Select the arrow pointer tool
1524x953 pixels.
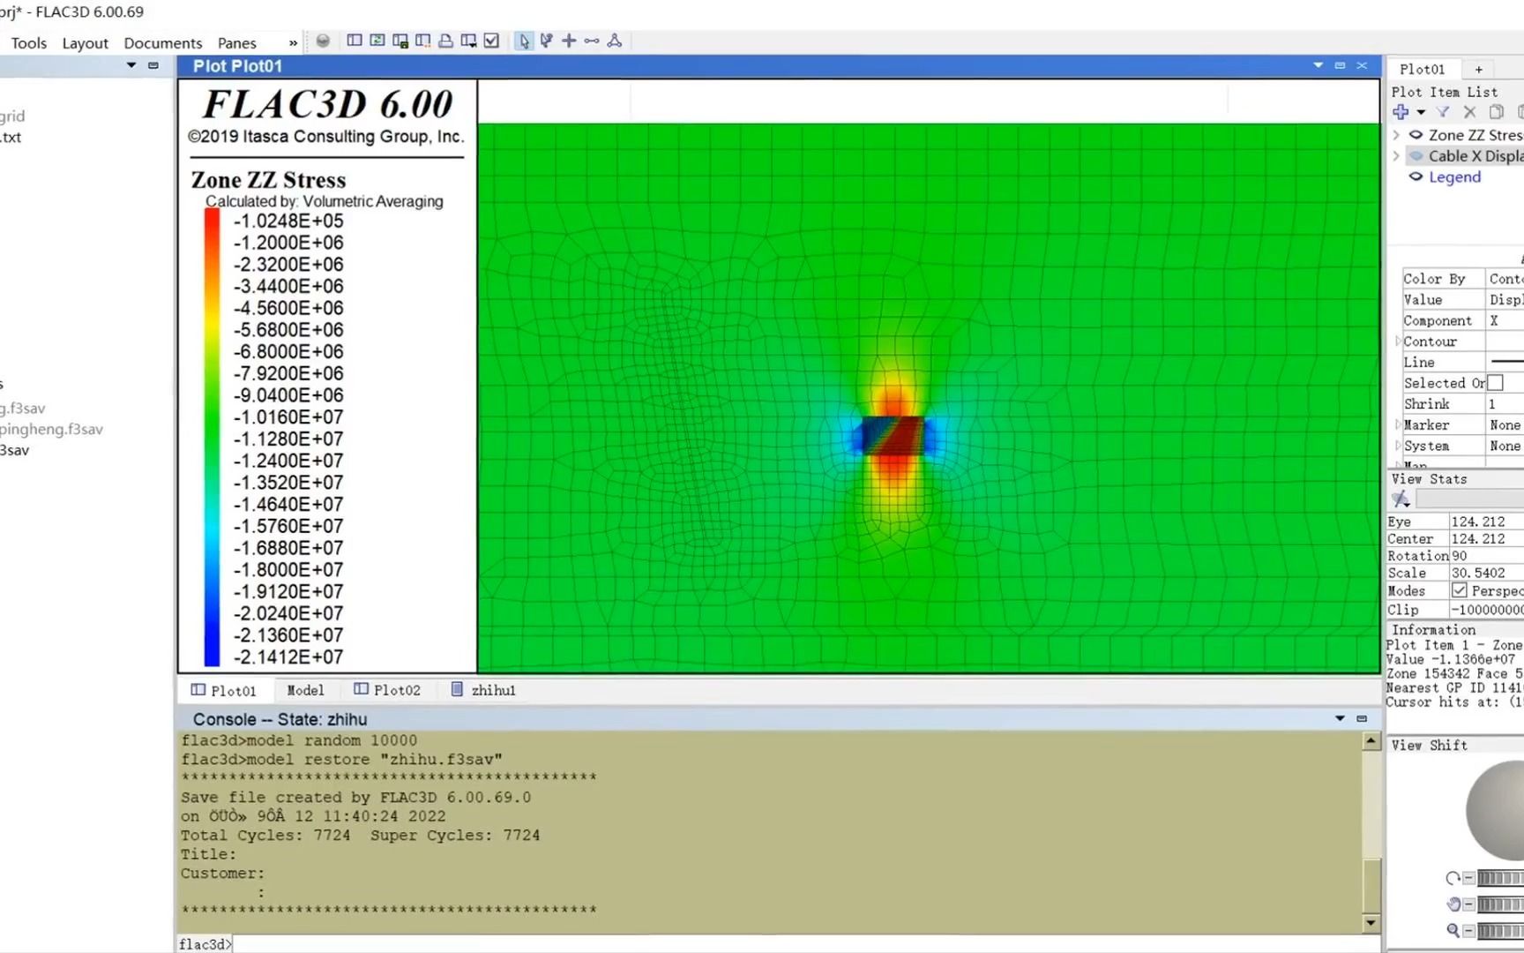click(x=524, y=41)
